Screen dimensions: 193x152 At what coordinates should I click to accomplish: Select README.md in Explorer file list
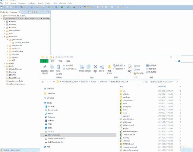(128, 144)
